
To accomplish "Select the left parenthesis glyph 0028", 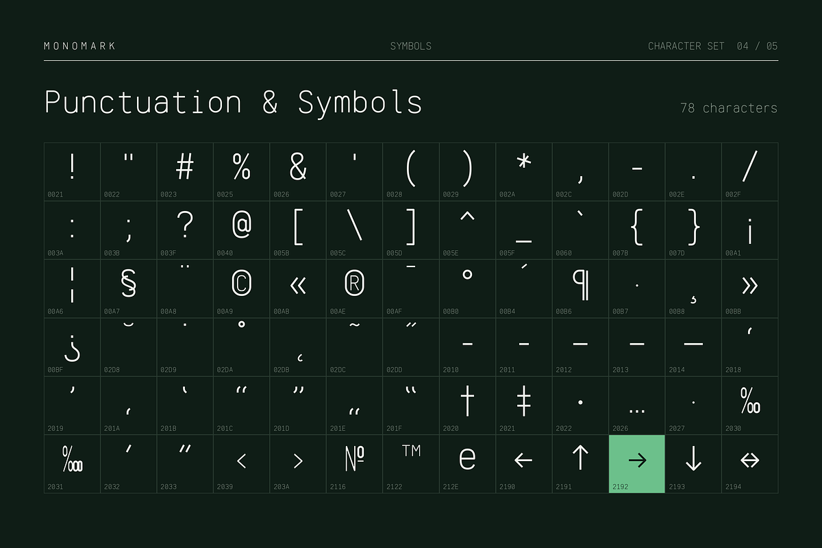I will (410, 172).
